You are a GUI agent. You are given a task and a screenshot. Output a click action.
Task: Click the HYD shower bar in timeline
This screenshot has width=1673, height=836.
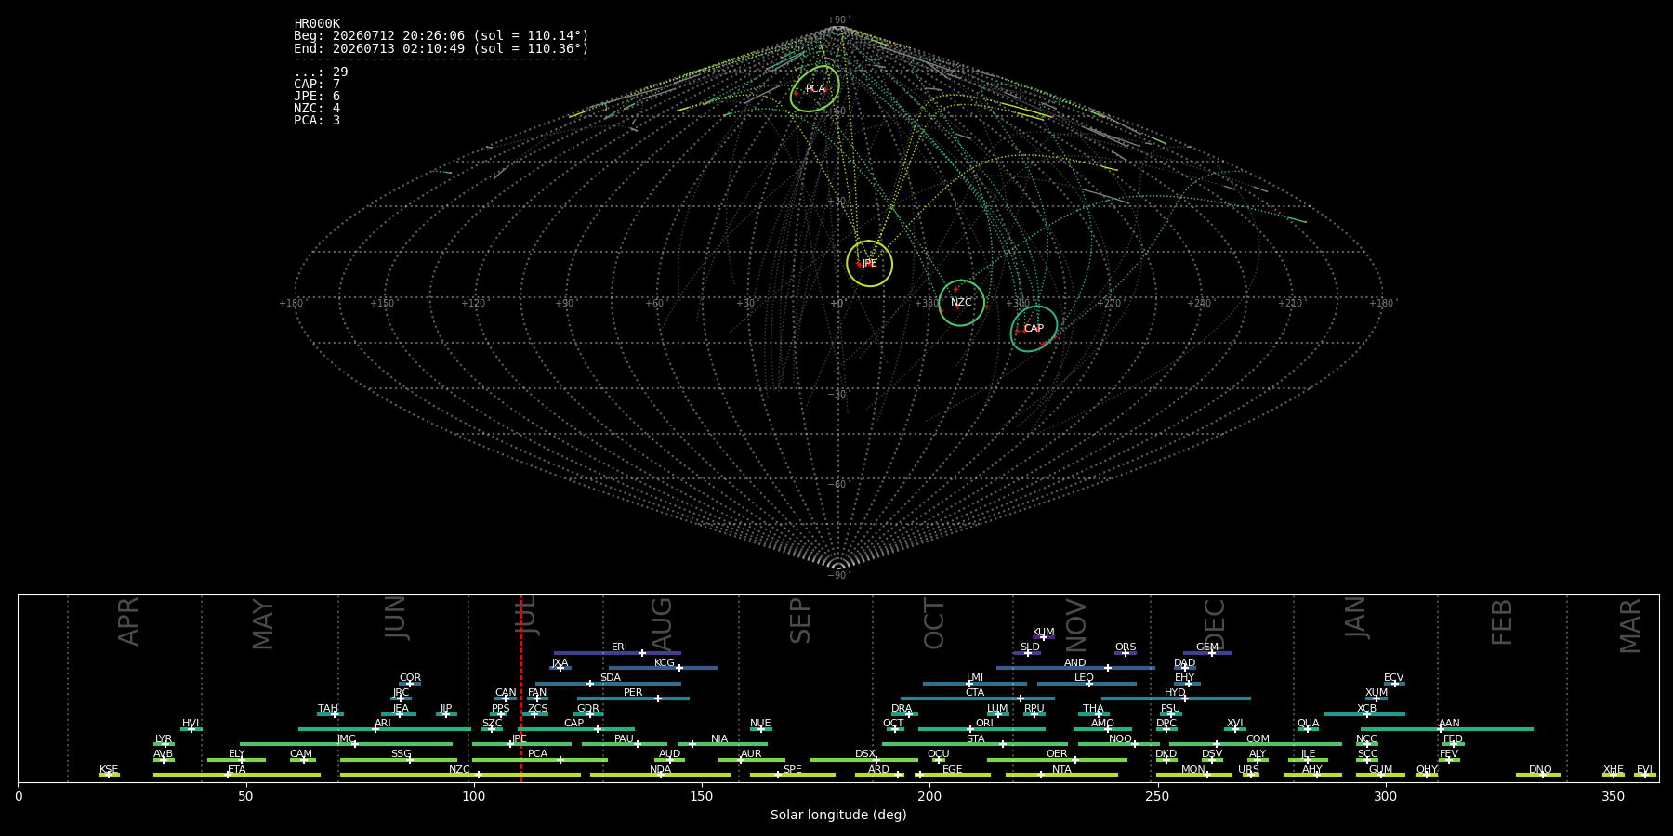coord(1176,699)
